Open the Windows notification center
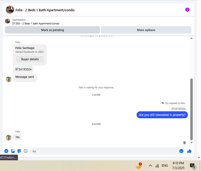Viewport: 201px width, 171px height. [193, 166]
